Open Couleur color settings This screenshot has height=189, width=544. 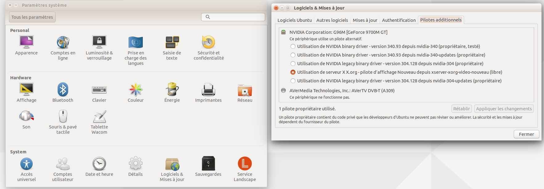point(135,90)
